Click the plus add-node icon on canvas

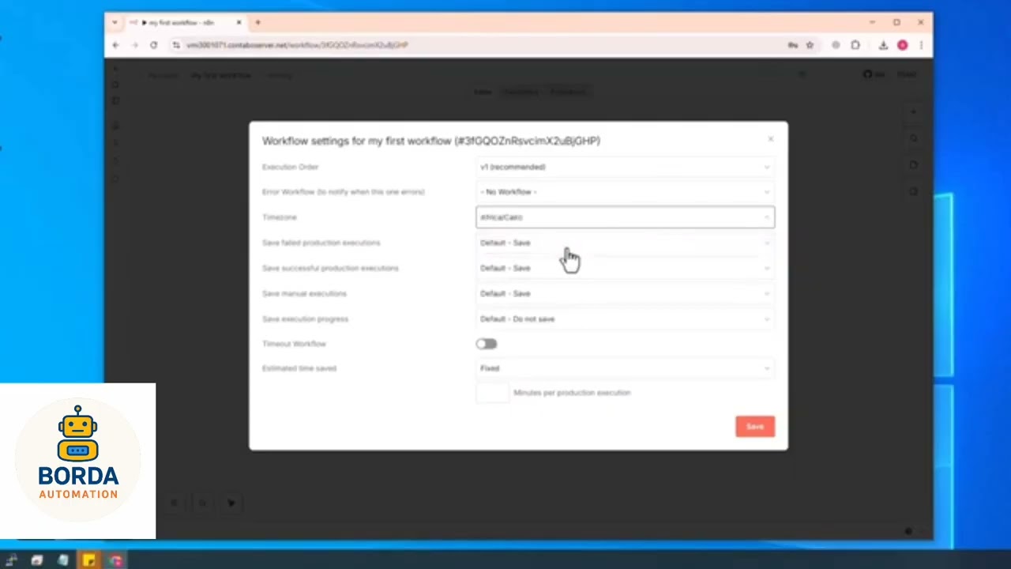click(913, 112)
